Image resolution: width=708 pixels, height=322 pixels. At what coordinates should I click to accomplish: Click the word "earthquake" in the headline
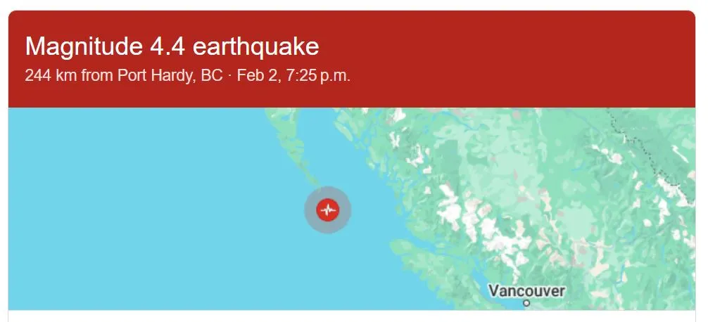pyautogui.click(x=255, y=46)
